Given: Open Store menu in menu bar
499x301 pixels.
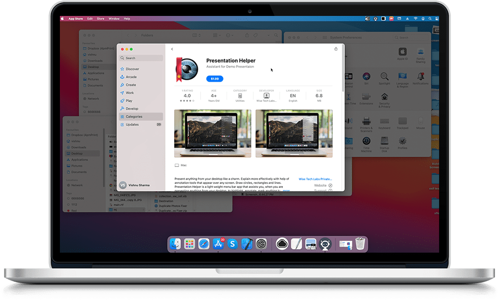Looking at the screenshot, I should pos(101,19).
